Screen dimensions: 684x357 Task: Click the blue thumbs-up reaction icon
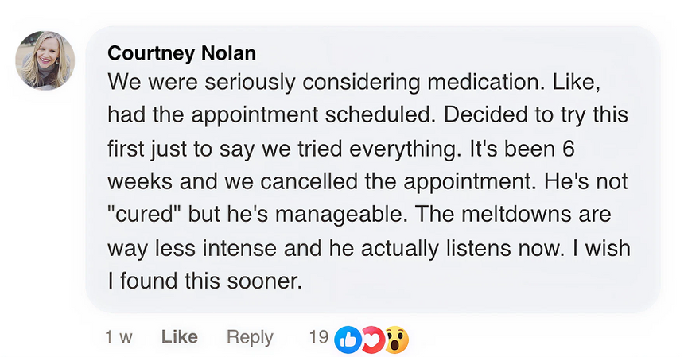click(x=348, y=338)
